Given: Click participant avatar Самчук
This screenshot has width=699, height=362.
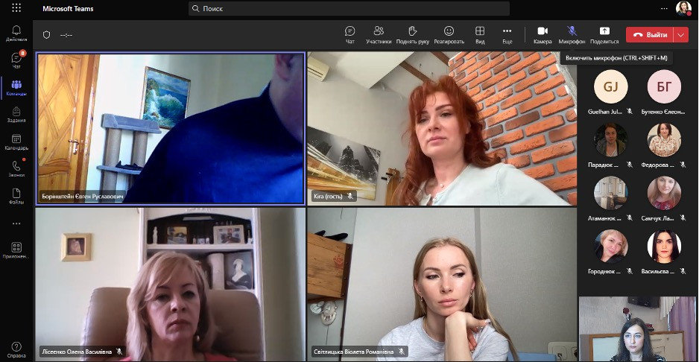Looking at the screenshot, I should 664,193.
